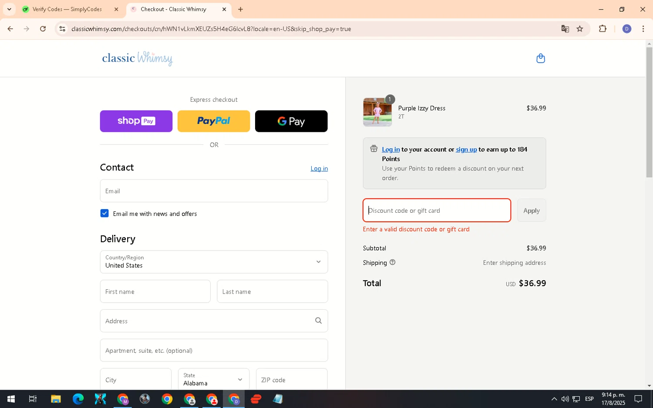Open the Chrome profile avatar D
This screenshot has width=653, height=408.
tap(626, 29)
